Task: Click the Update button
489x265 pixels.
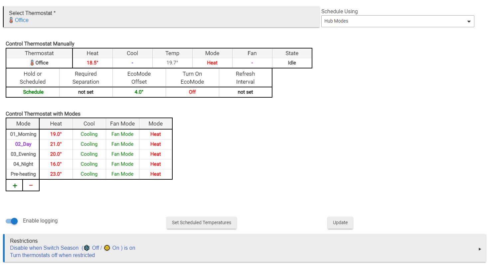Action: coord(340,223)
